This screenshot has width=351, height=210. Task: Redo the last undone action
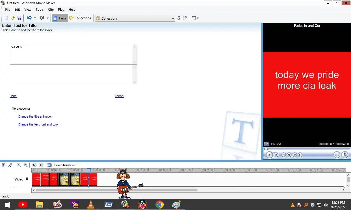point(42,18)
